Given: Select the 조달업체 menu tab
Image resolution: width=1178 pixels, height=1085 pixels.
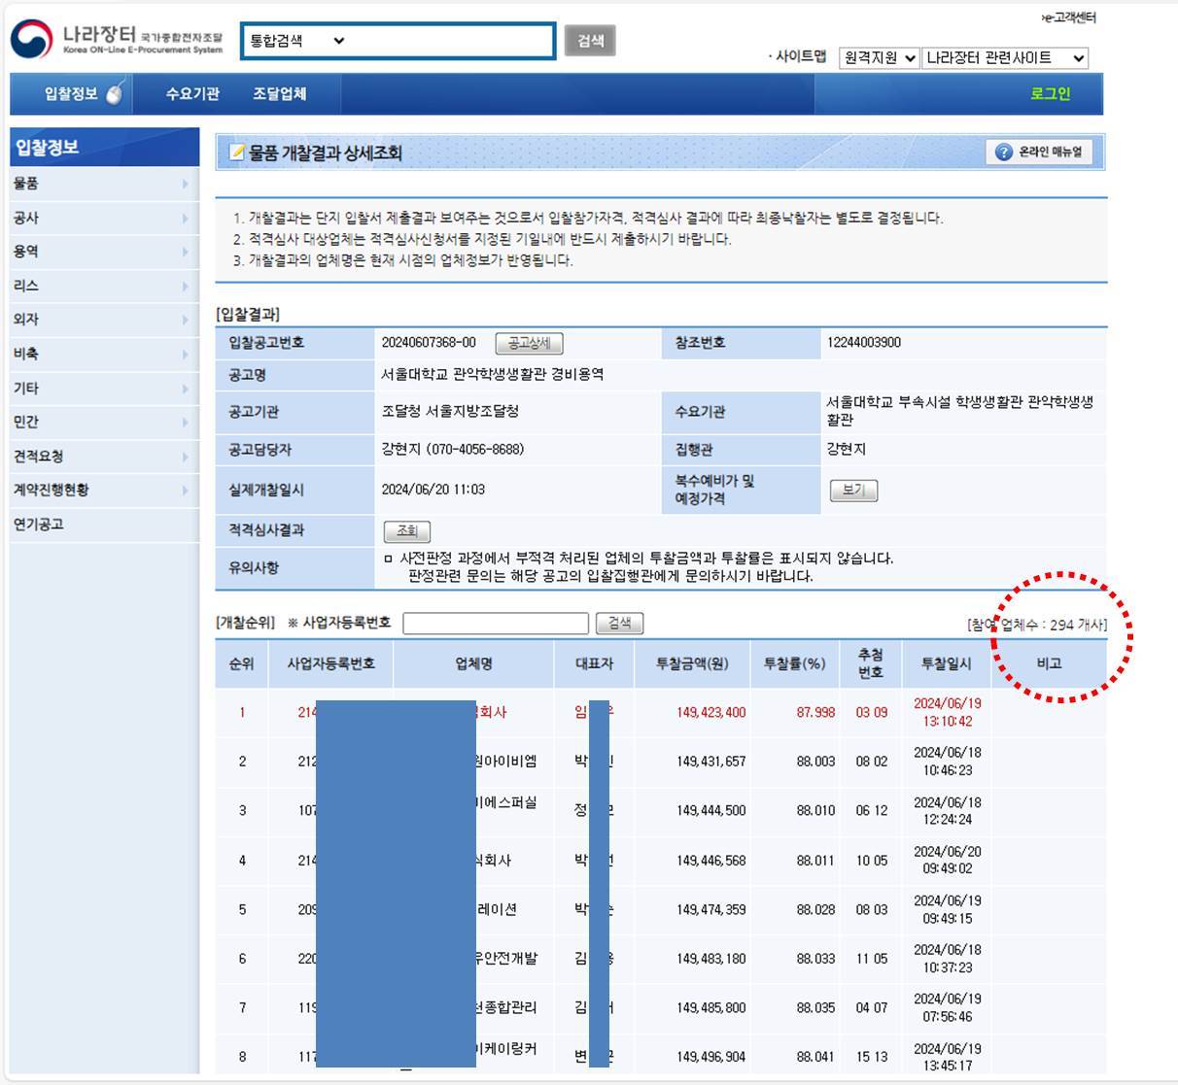Looking at the screenshot, I should point(280,93).
